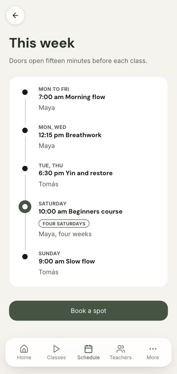Screen dimensions: 177x374
Task: Open the Home tab house icon
Action: click(x=24, y=349)
